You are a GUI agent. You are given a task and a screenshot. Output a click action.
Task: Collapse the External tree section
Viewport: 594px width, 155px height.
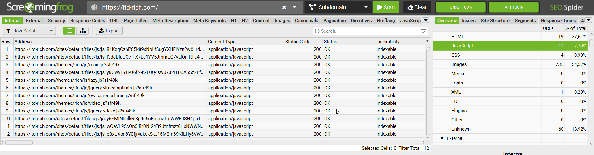442,138
